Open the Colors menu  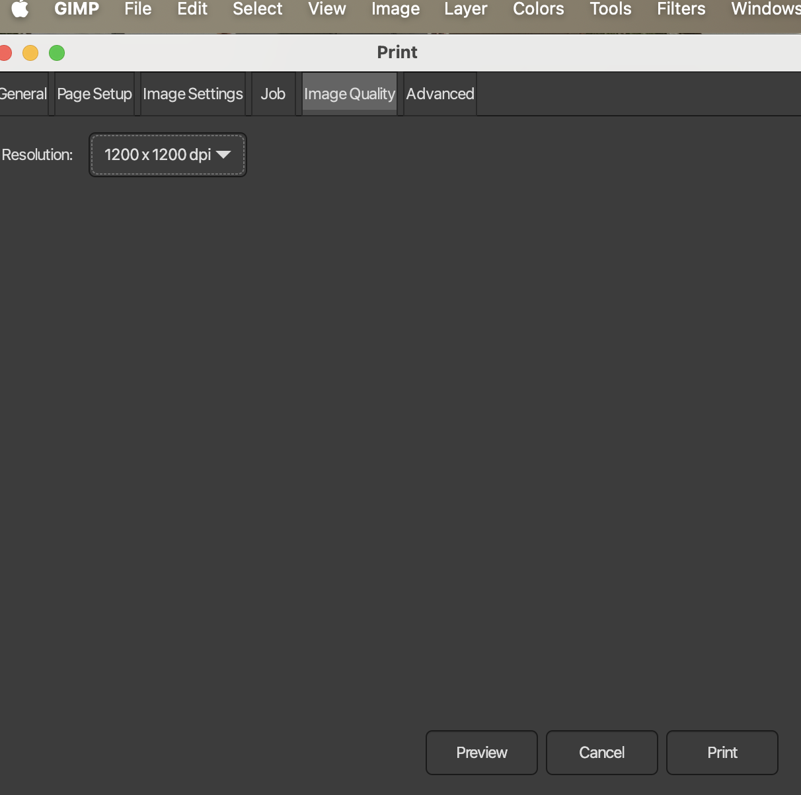539,9
